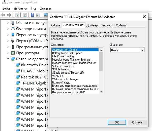The image size is (152, 131).
Task: Select Modern Standby WoL Magic Packet
Action: [75, 63]
